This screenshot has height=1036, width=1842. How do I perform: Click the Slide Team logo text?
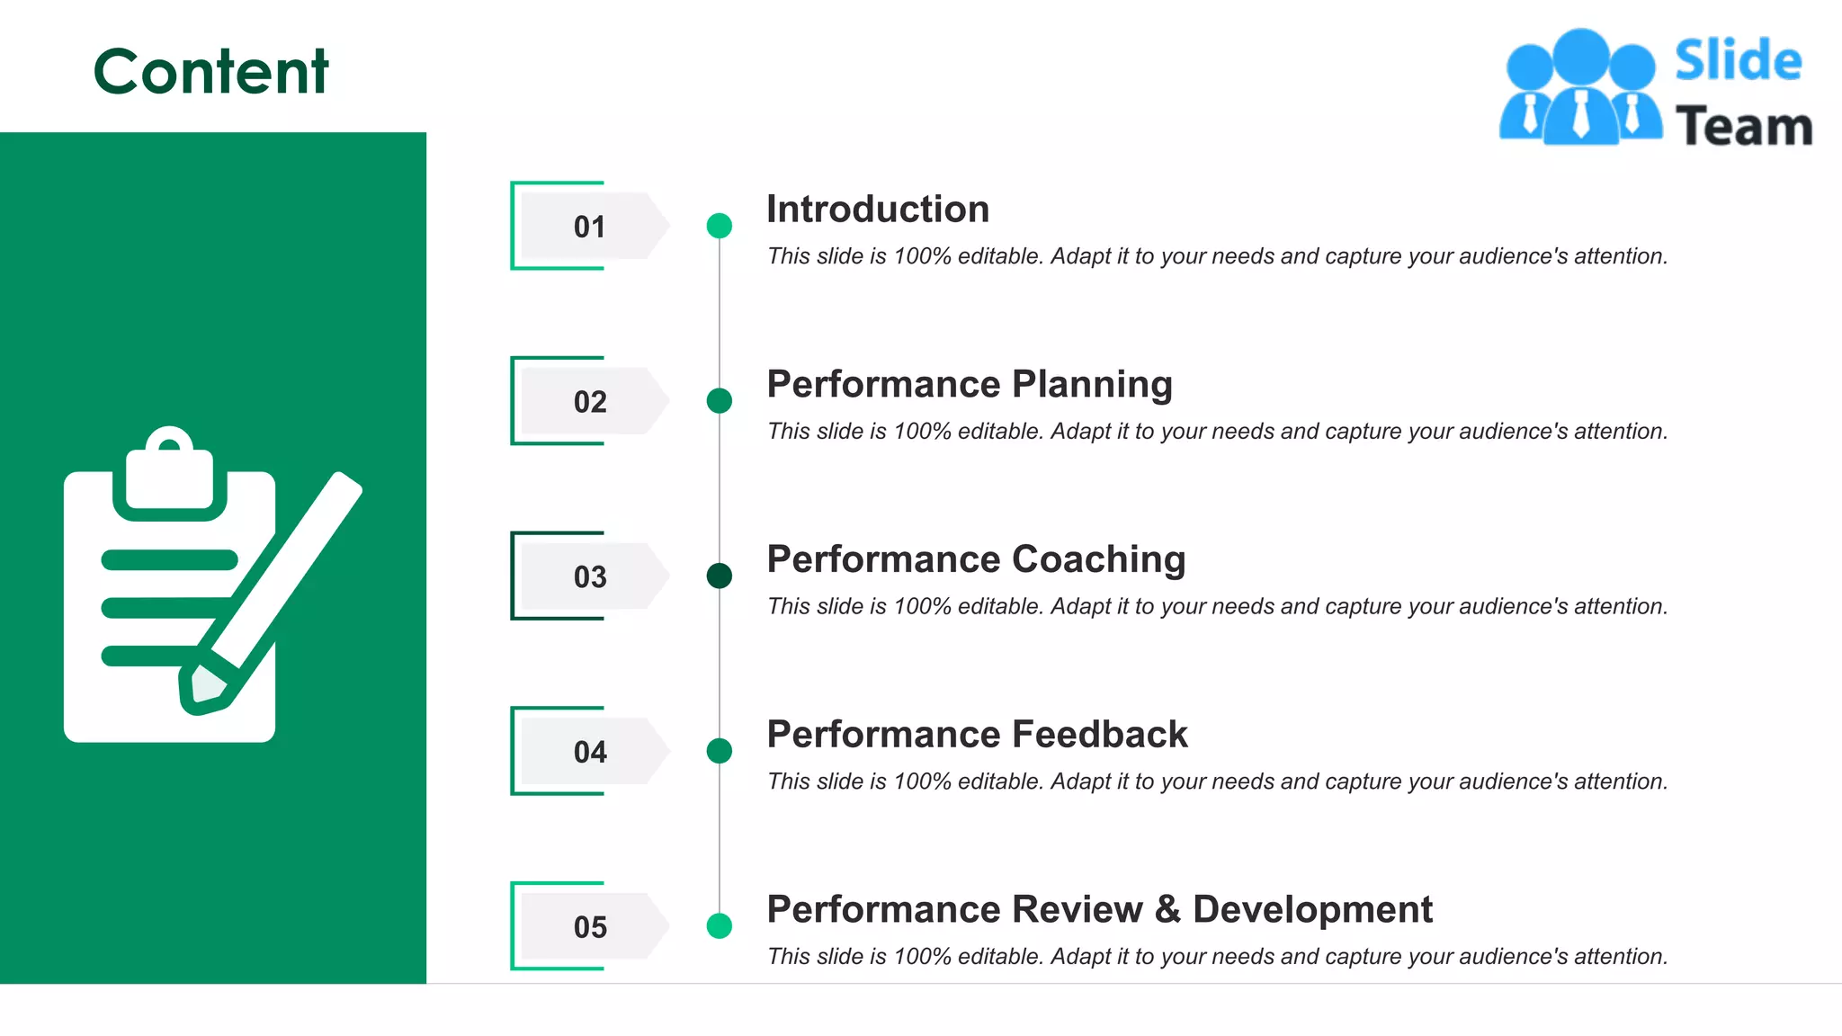pos(1743,92)
